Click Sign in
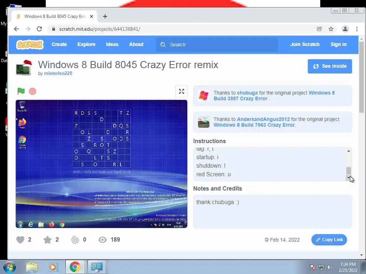366x274 pixels. [338, 44]
